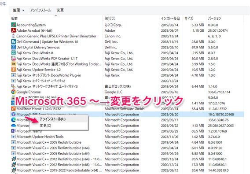
Task: Click the Dell Digital Delivery Services icon
Action: pyautogui.click(x=13, y=47)
